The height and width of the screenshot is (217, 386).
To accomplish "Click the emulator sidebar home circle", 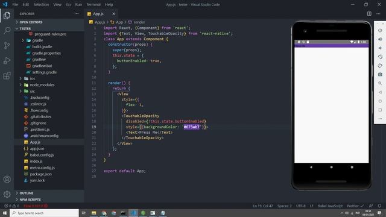I will (x=380, y=101).
